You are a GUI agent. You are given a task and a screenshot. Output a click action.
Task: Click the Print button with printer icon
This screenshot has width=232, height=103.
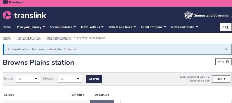point(223,62)
